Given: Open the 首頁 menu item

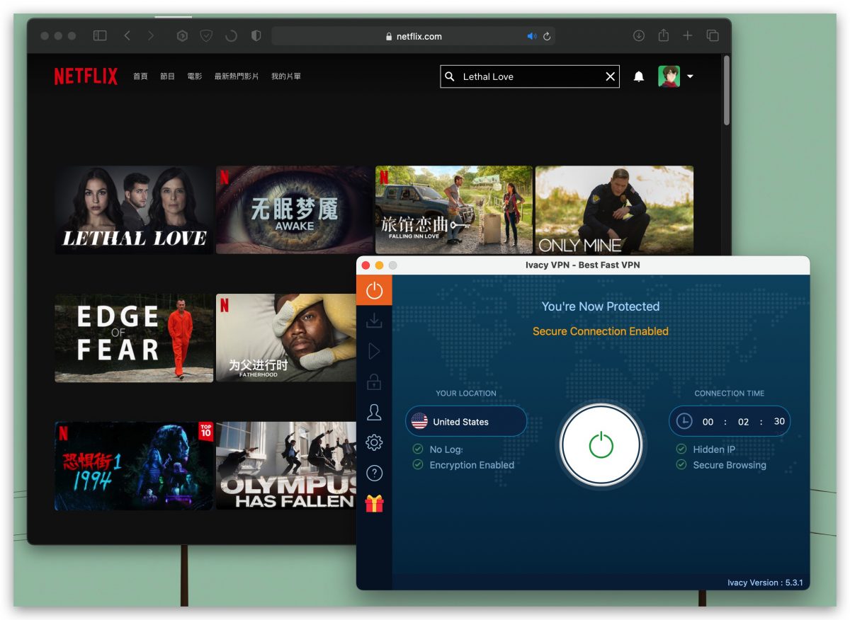Looking at the screenshot, I should pos(140,76).
